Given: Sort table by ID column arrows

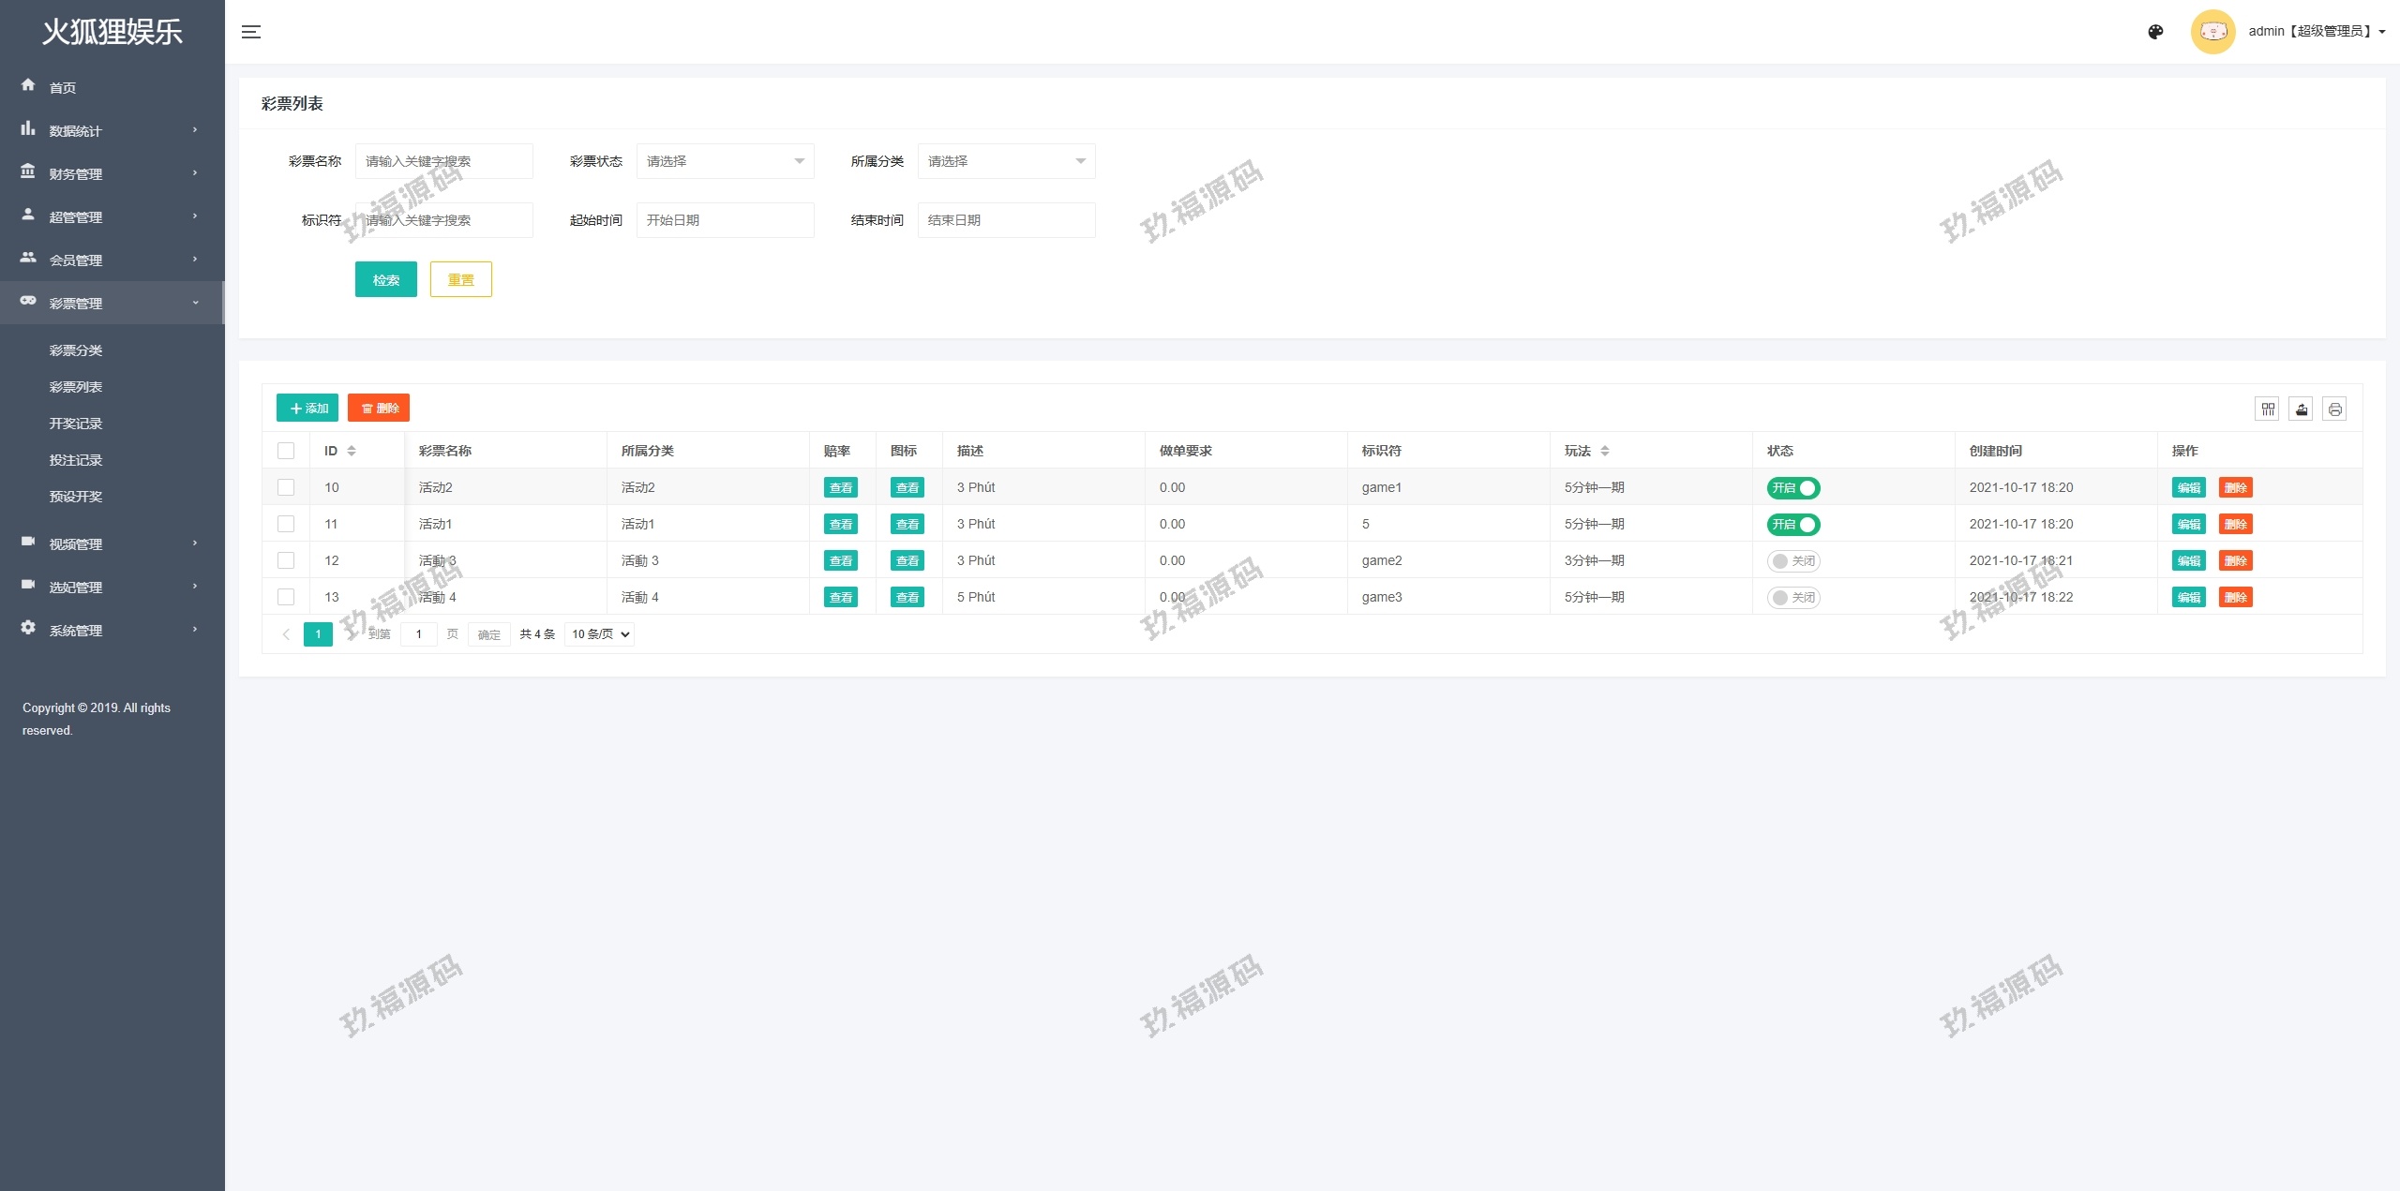Looking at the screenshot, I should click(352, 451).
